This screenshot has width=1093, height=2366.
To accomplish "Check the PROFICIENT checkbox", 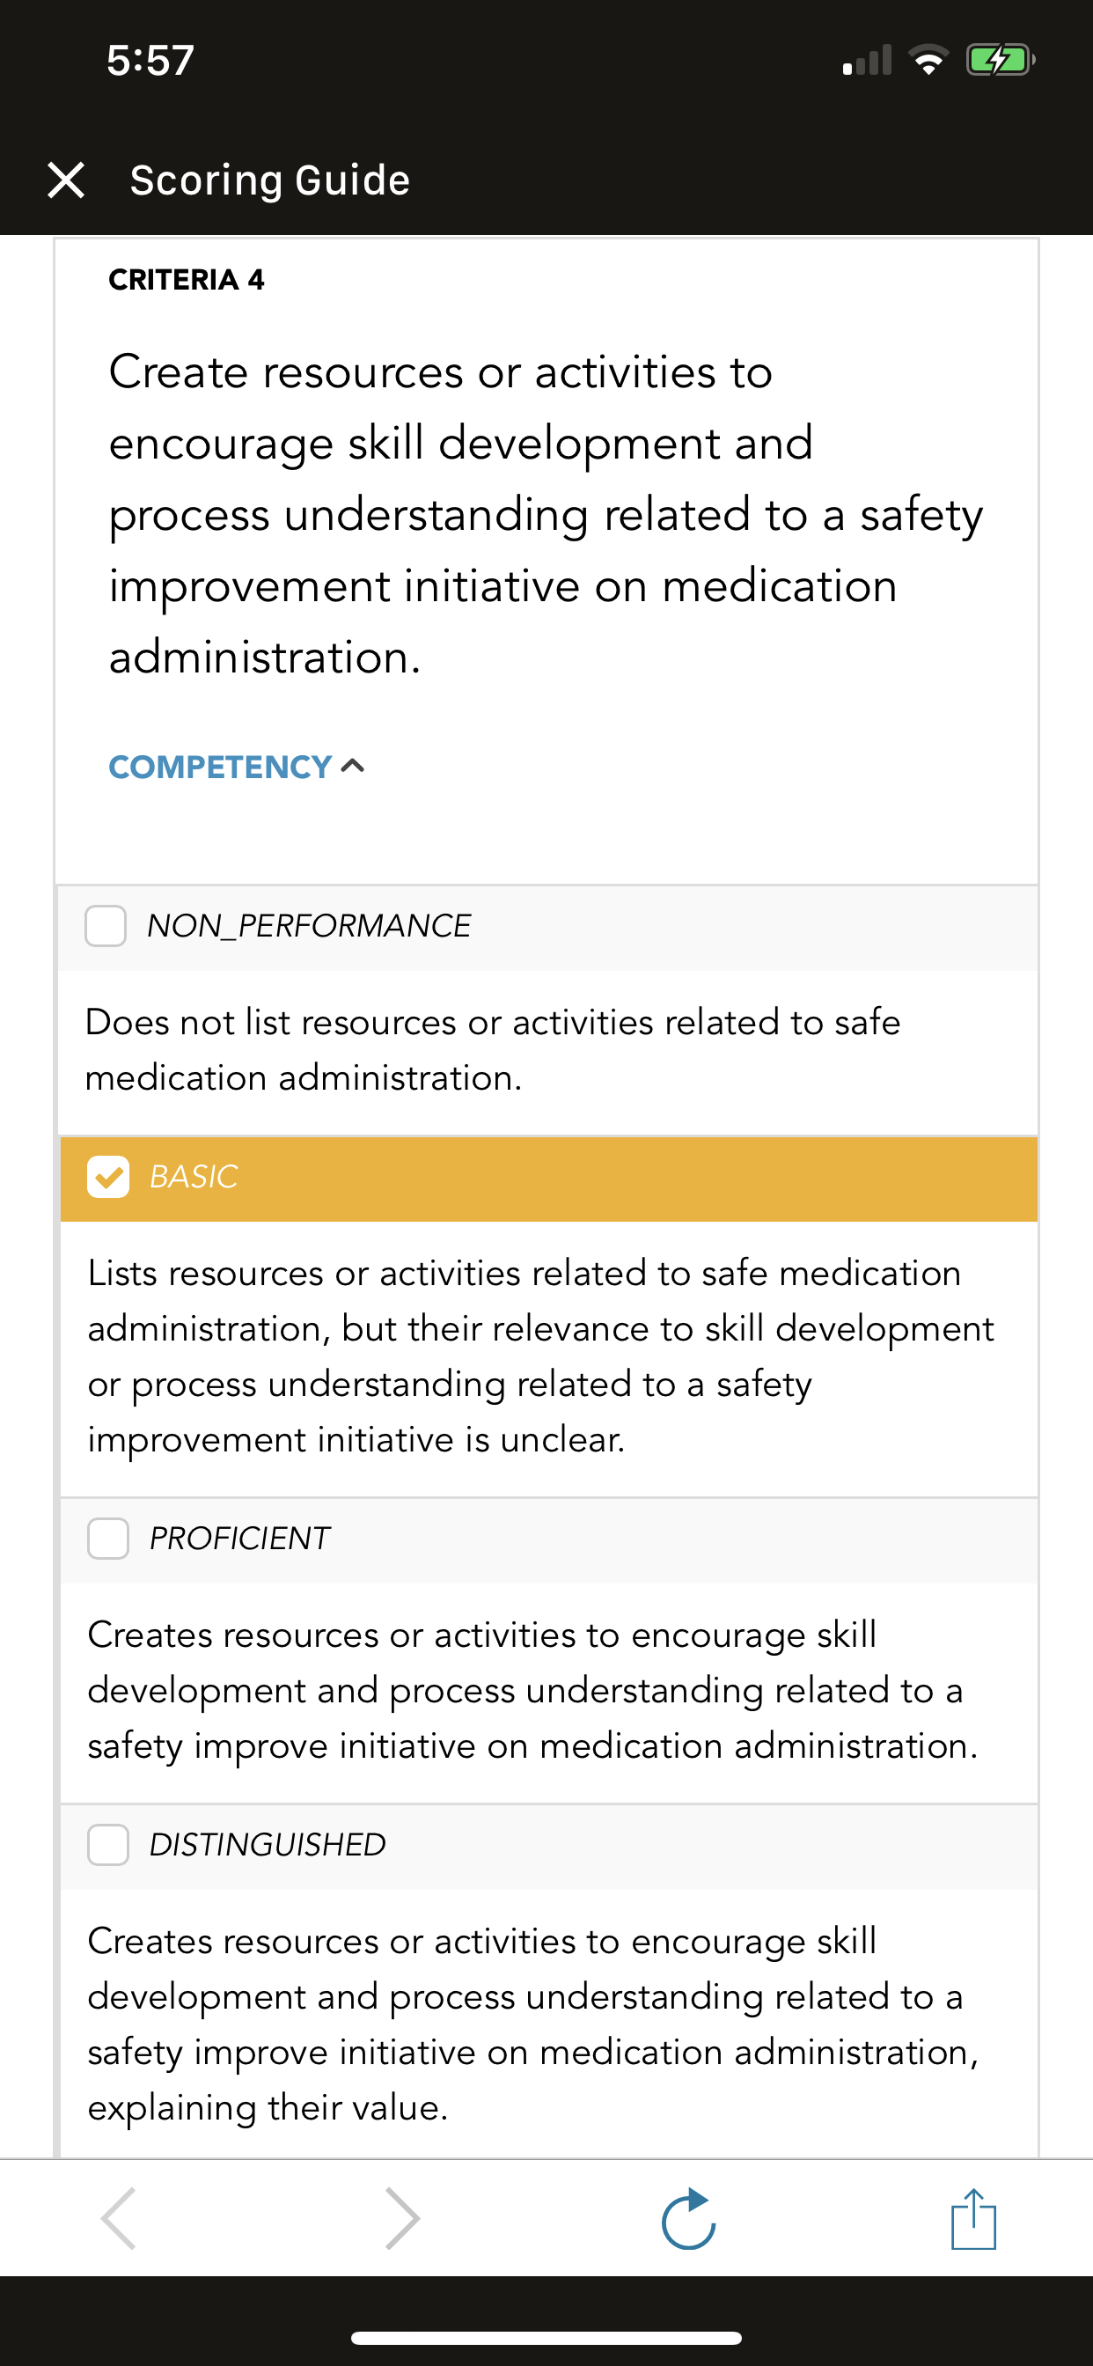I will [108, 1539].
